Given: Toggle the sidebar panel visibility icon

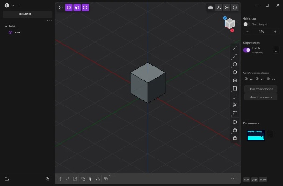Looking at the screenshot, I should coord(20,6).
